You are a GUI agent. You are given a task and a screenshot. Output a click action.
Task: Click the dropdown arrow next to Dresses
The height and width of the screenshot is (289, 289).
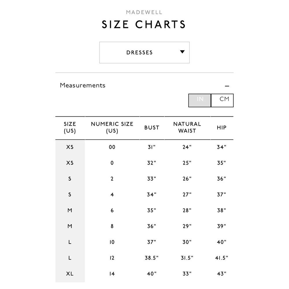pyautogui.click(x=182, y=52)
